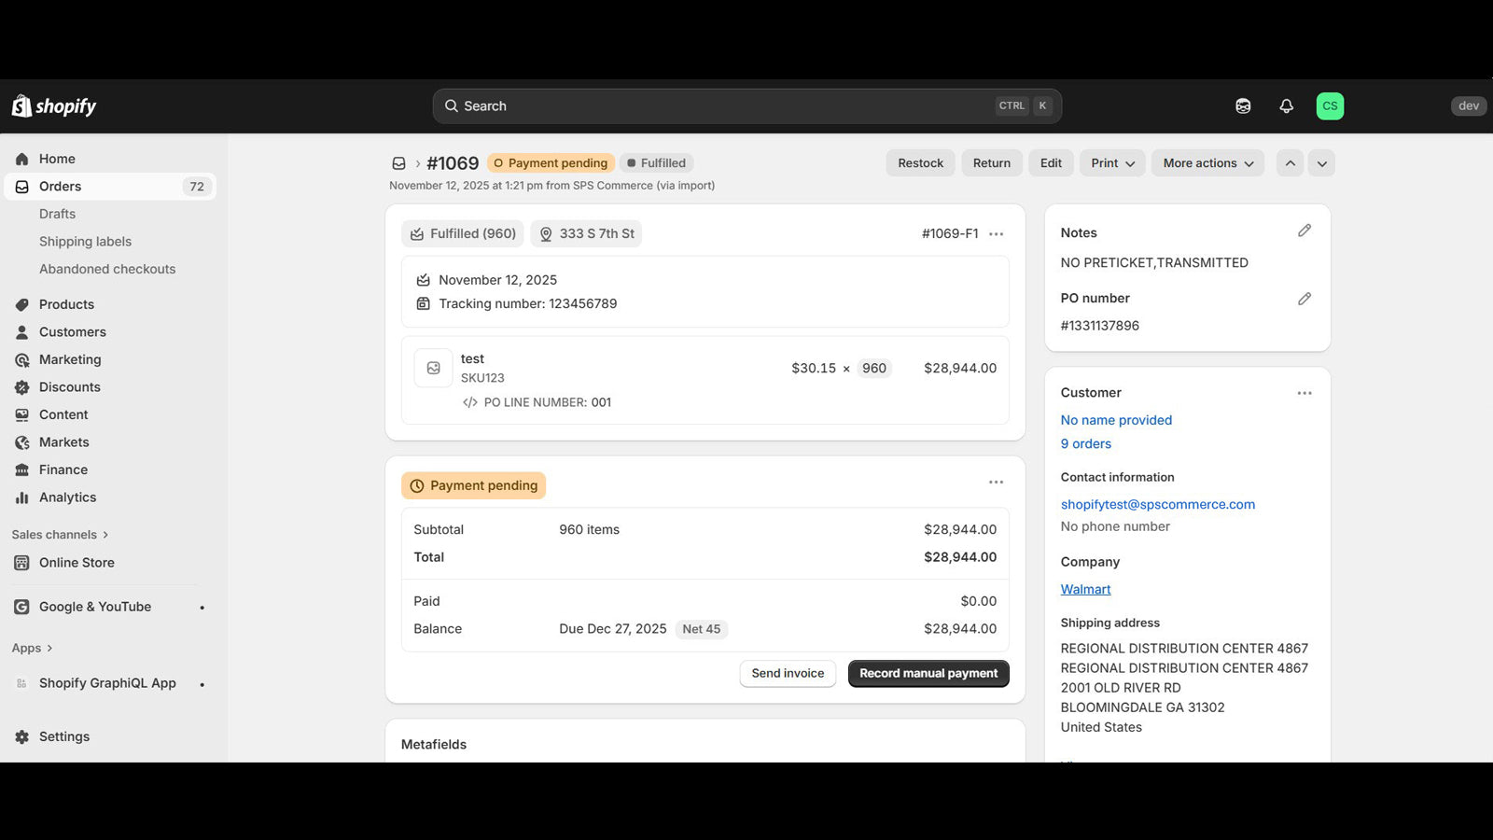Expand the Sales channels section

coord(59,534)
